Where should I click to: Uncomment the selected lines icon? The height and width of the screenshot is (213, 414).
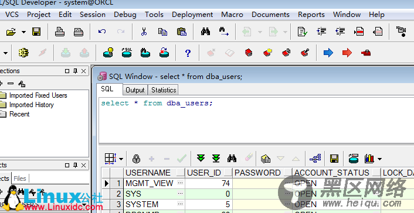click(x=378, y=32)
